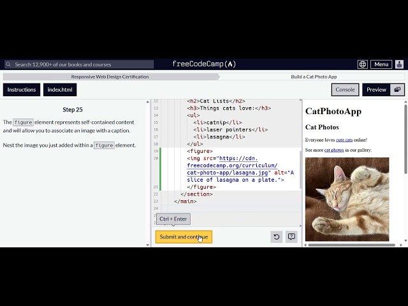Open Build a Cat Photo App breadcrumb
The image size is (408, 306).
314,76
